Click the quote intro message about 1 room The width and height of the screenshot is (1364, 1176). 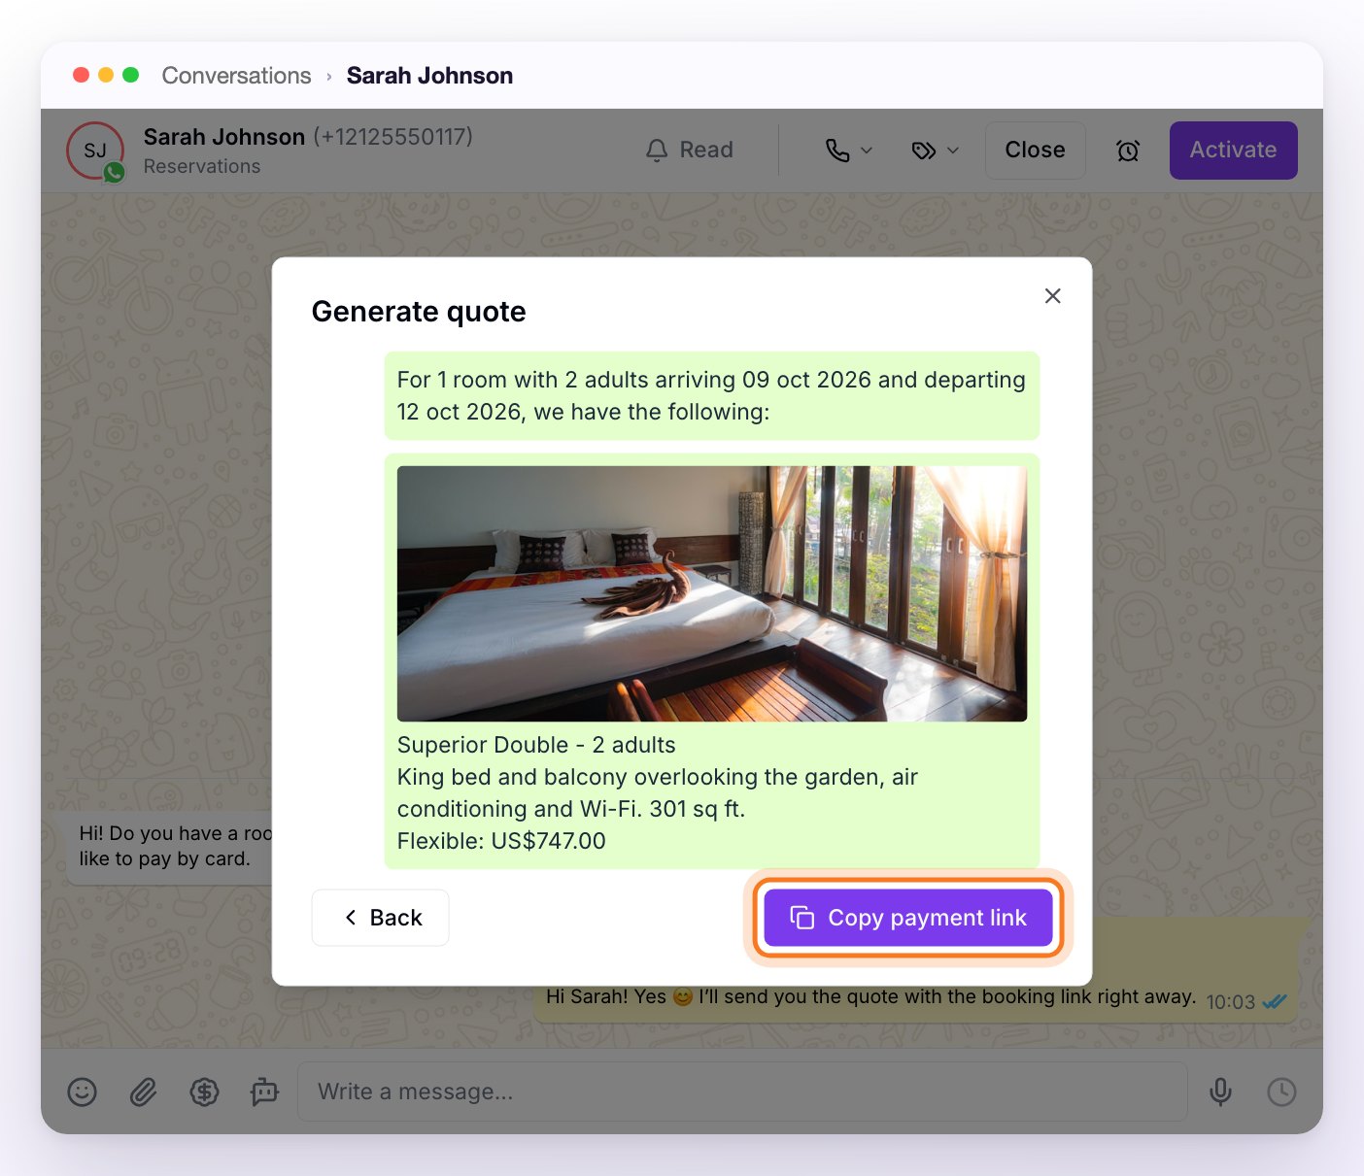click(x=712, y=396)
